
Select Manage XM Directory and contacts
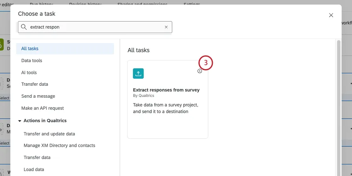click(59, 145)
